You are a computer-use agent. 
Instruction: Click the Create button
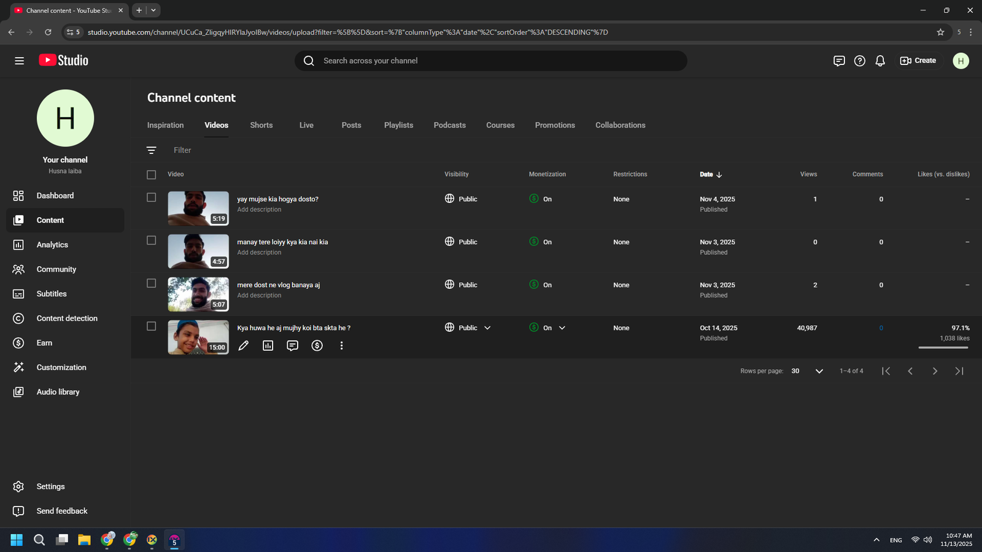(918, 61)
